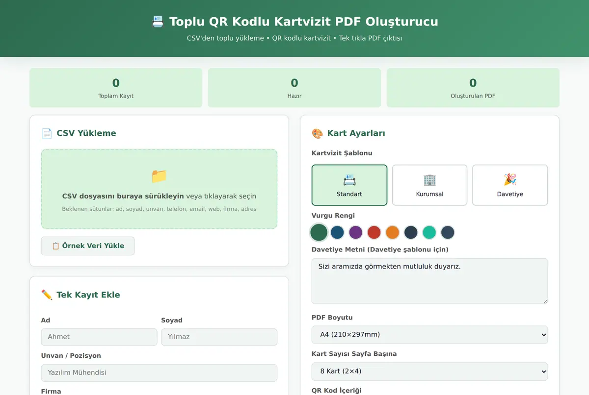This screenshot has height=395, width=589.
Task: Open the Kart Sayısı Sayfa Başına dropdown
Action: tap(429, 371)
